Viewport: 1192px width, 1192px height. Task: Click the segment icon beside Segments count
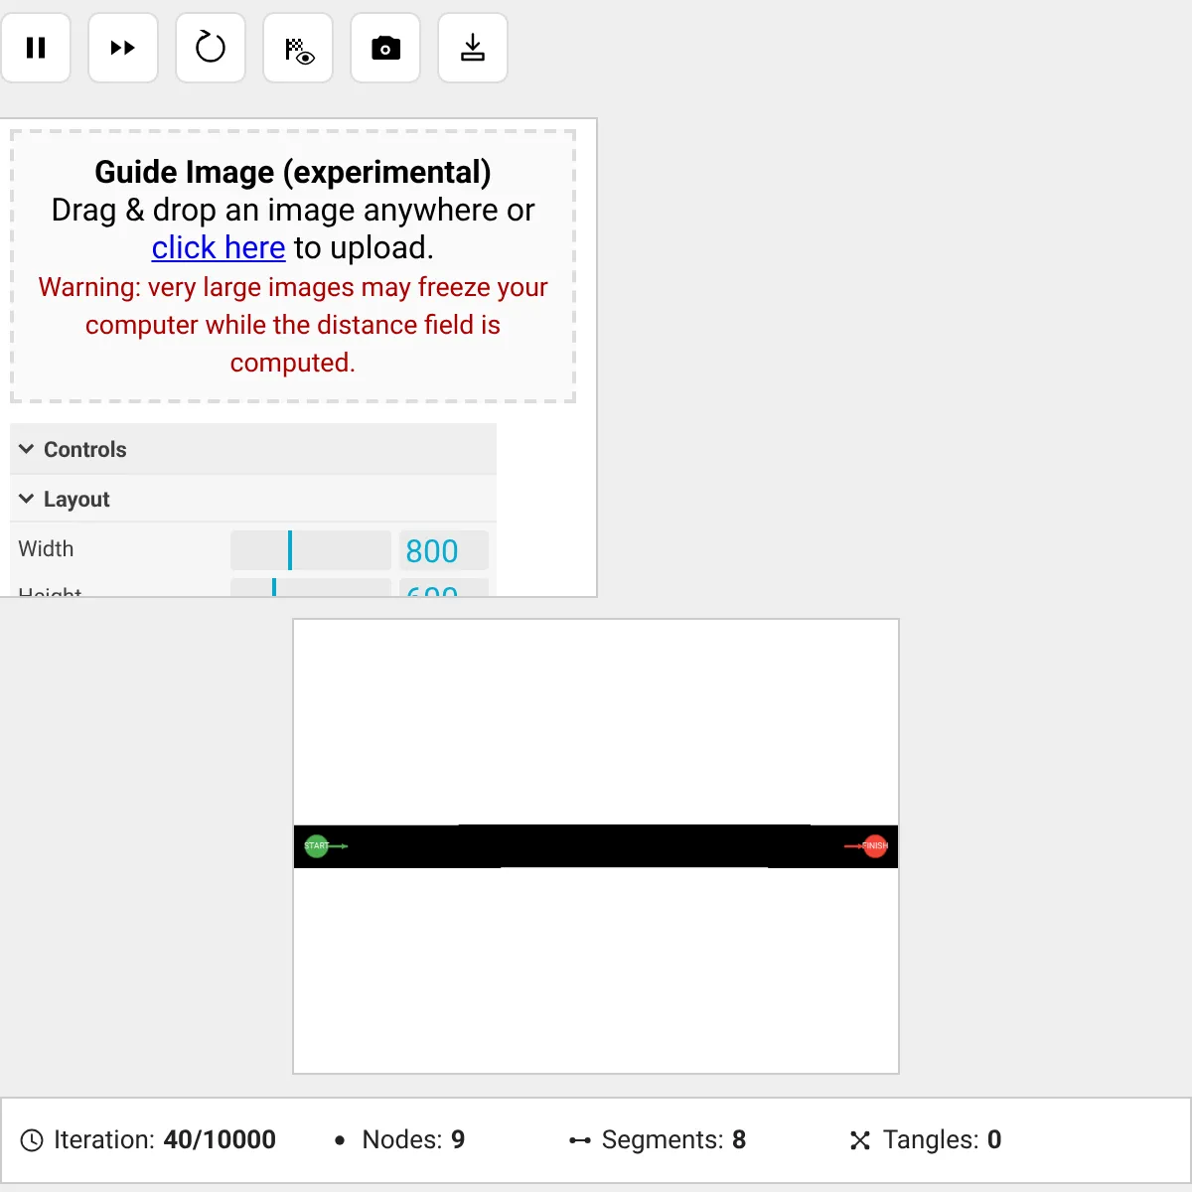(x=580, y=1140)
